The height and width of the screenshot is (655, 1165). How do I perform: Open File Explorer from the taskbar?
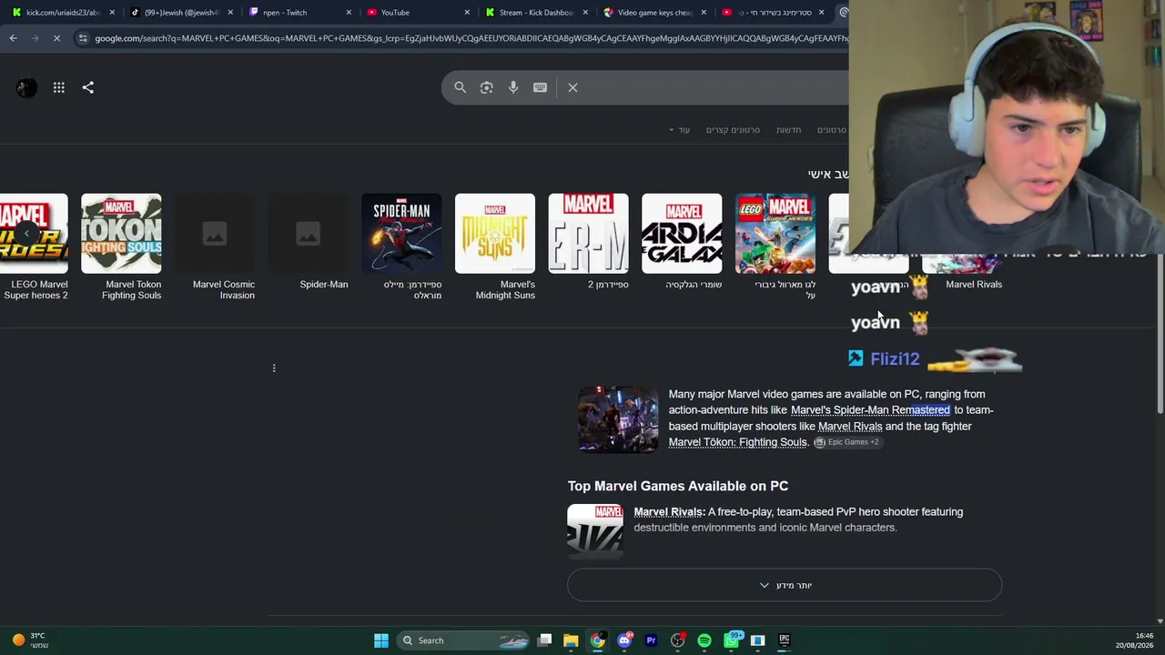571,640
